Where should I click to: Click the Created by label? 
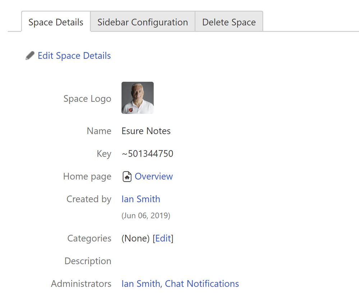tap(89, 199)
